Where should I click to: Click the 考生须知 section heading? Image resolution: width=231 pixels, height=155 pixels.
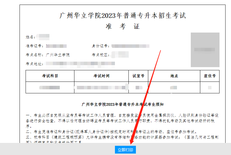click(x=123, y=104)
